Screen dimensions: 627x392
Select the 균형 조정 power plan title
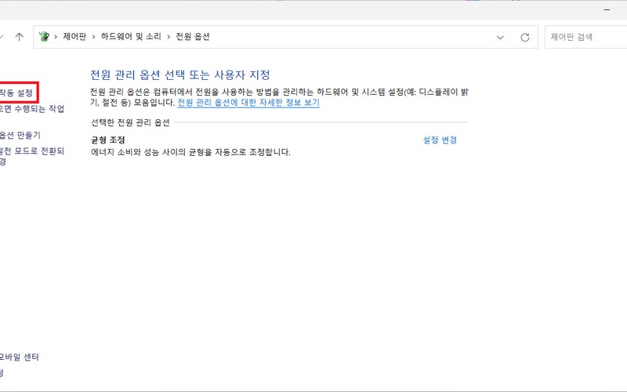(x=108, y=140)
